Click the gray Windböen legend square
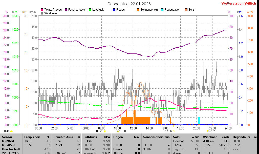Image resolution: width=259 pixels, height=154 pixels. 42,13
